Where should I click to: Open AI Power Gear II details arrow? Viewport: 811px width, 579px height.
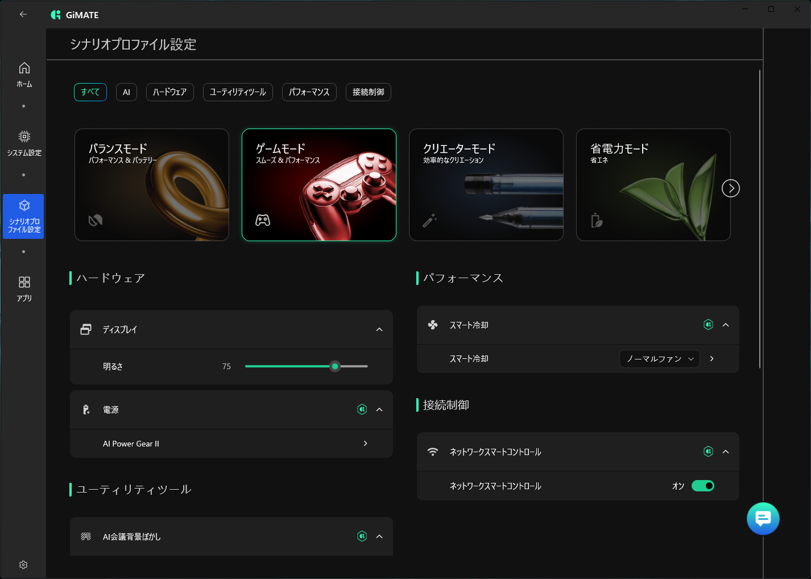click(x=366, y=444)
